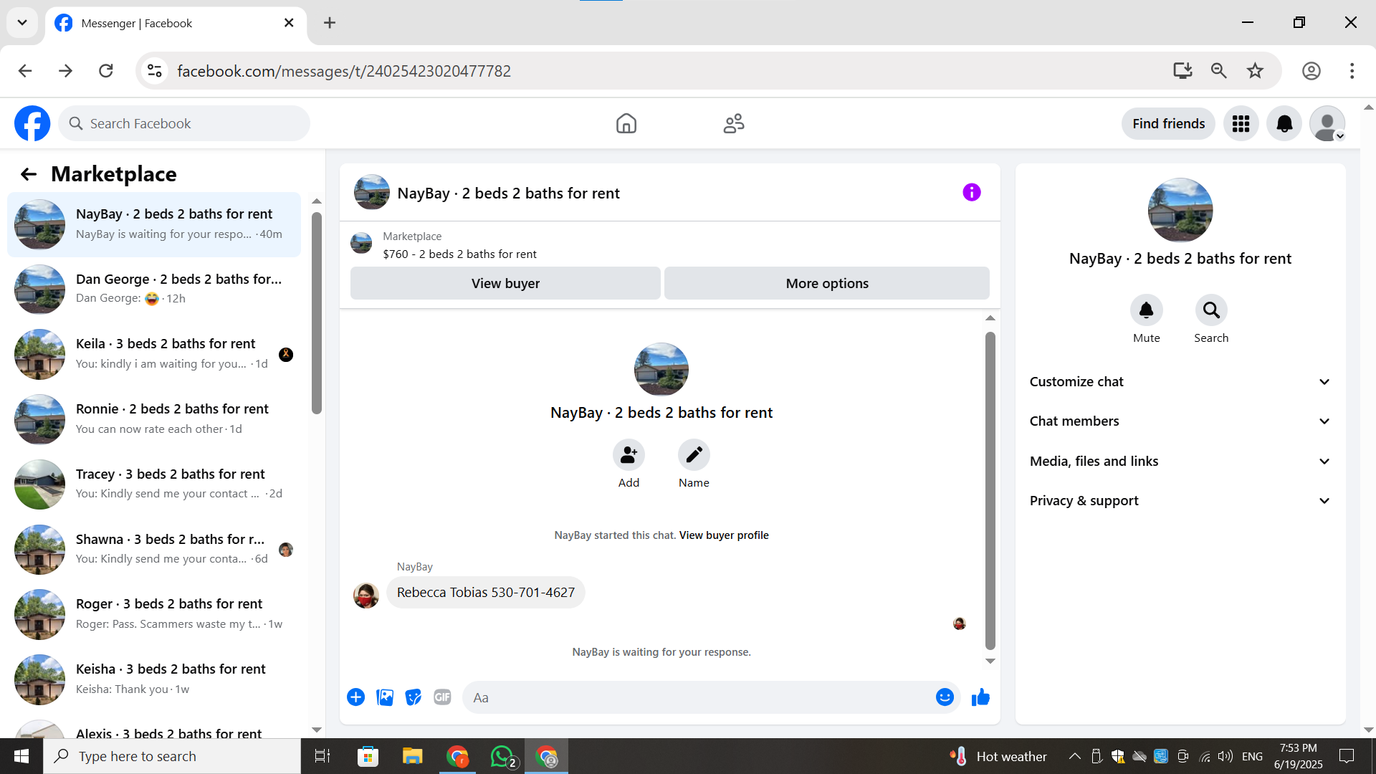
Task: Open Task View in the taskbar
Action: [322, 756]
